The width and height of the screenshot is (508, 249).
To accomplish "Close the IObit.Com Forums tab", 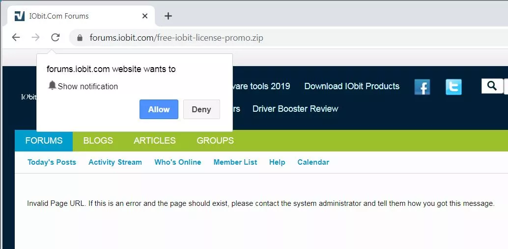I will point(145,16).
